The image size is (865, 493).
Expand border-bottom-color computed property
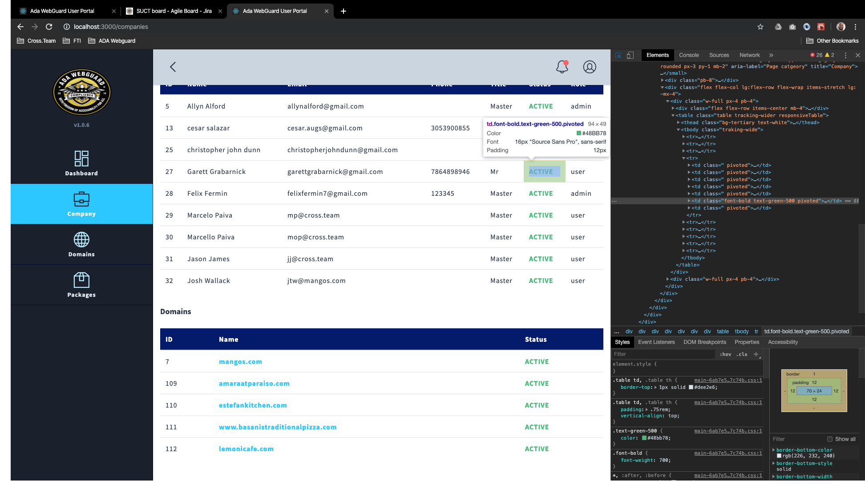(774, 450)
